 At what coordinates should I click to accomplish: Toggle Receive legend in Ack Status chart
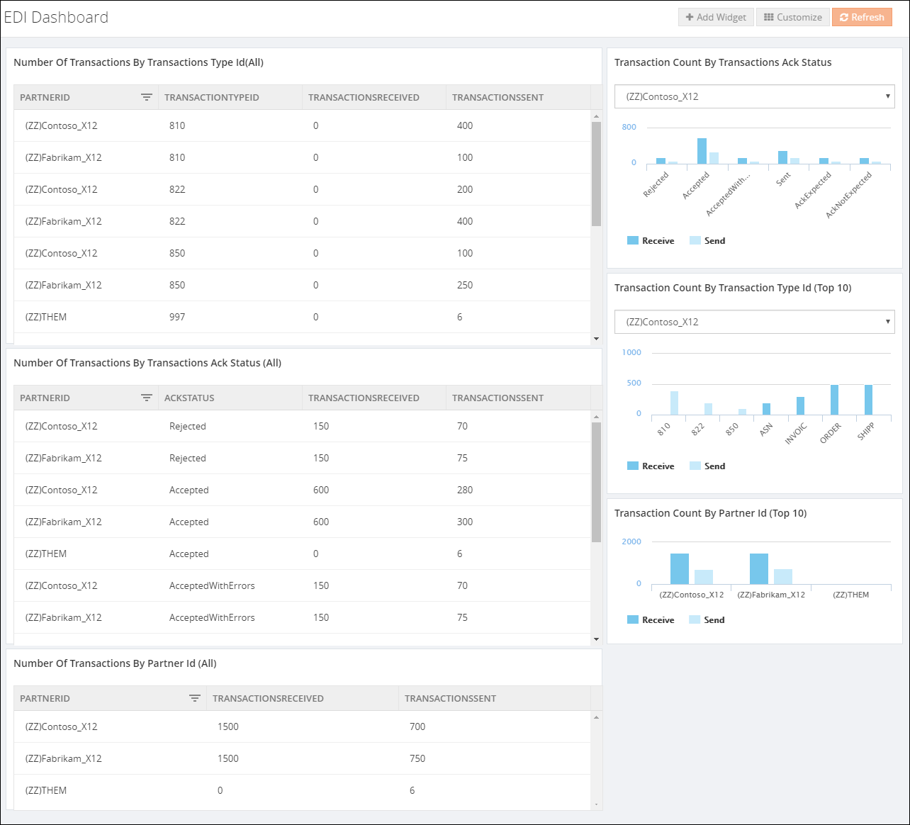(x=651, y=240)
